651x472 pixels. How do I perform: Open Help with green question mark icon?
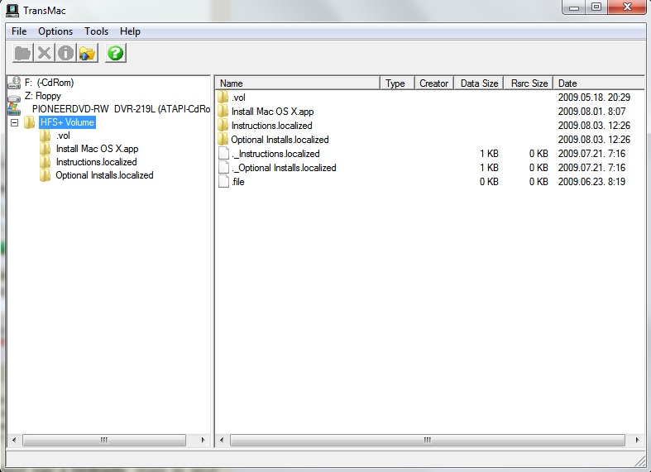pyautogui.click(x=116, y=53)
